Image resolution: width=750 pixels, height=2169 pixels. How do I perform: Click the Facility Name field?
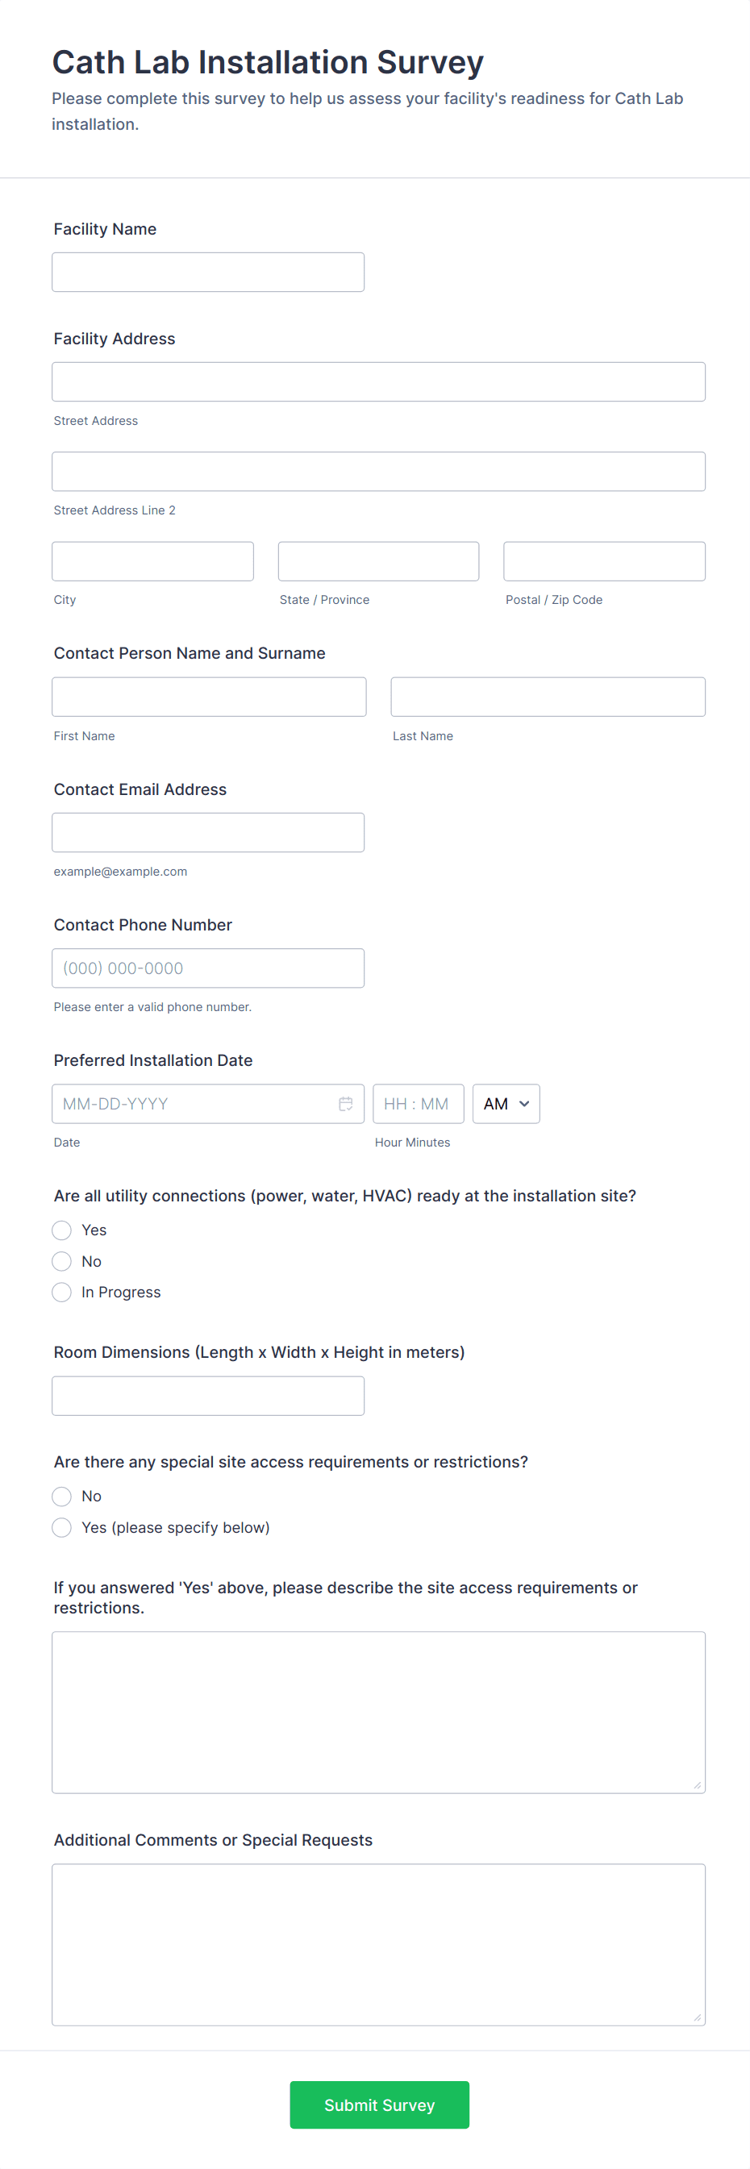208,272
